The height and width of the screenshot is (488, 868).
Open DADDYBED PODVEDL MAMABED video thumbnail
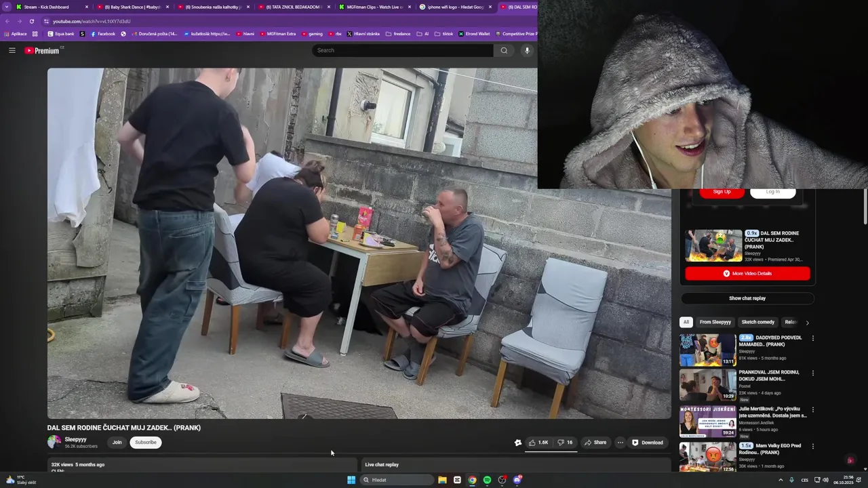tap(708, 350)
